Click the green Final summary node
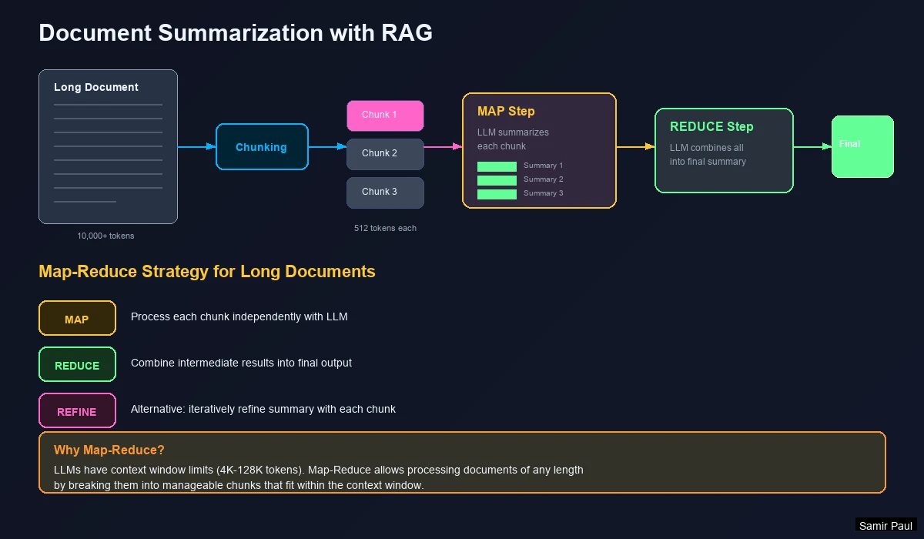This screenshot has height=539, width=924. click(x=862, y=146)
